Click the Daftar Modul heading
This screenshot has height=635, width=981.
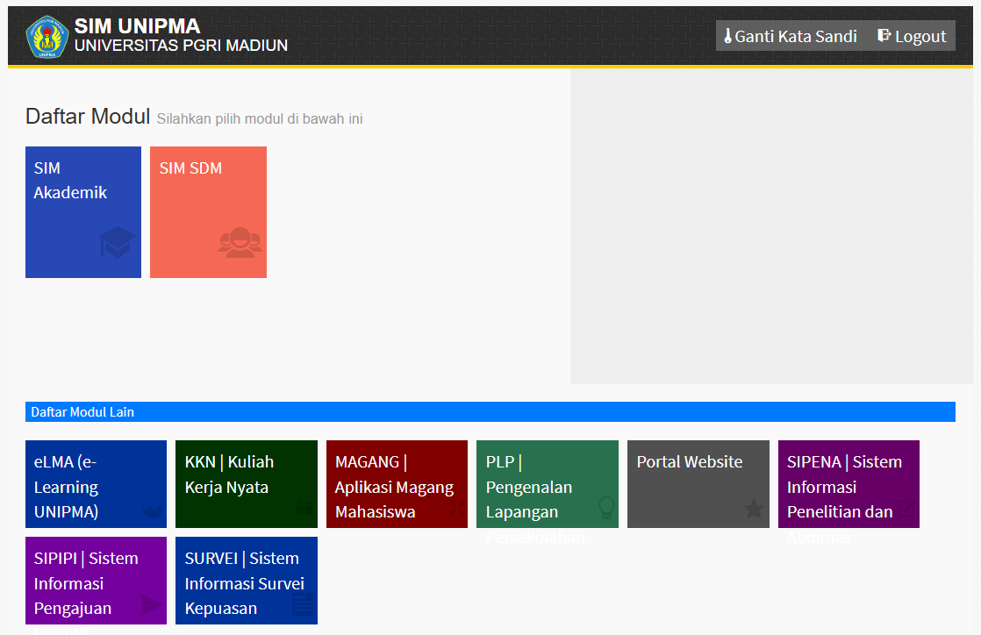pos(88,116)
